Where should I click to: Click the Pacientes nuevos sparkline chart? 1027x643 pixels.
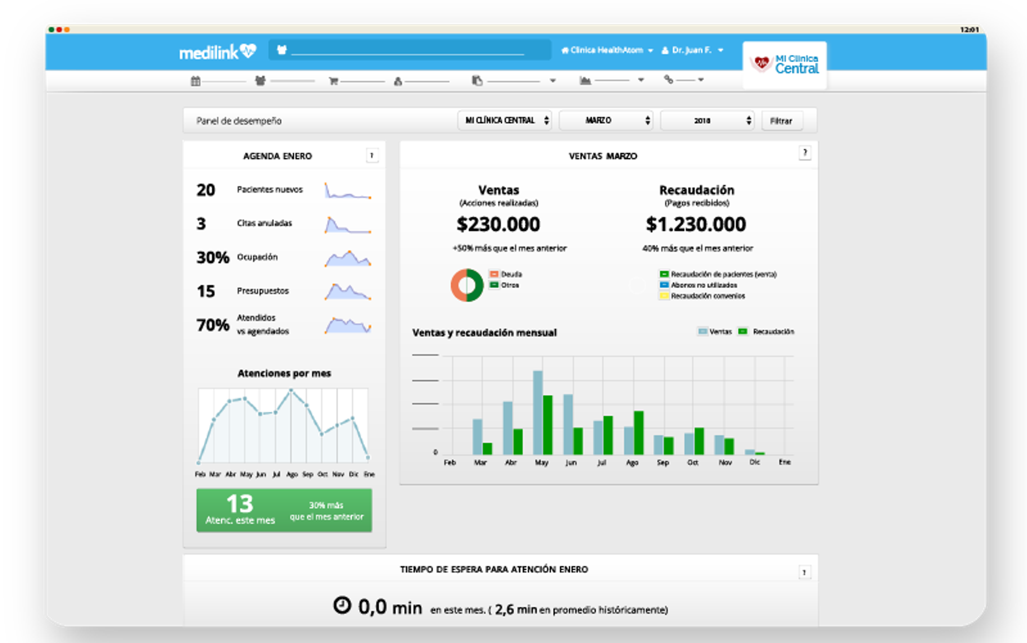(348, 190)
